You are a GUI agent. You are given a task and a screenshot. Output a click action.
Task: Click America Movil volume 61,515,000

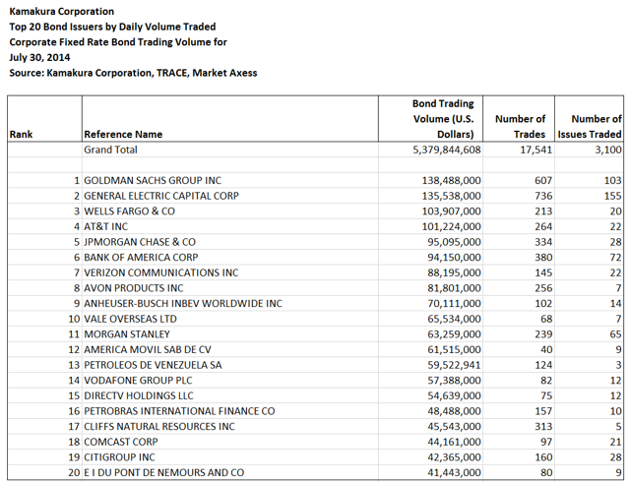tap(454, 349)
